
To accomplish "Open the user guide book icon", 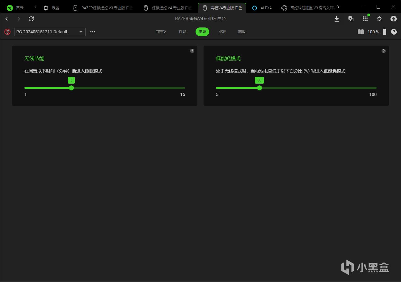I will 361,32.
